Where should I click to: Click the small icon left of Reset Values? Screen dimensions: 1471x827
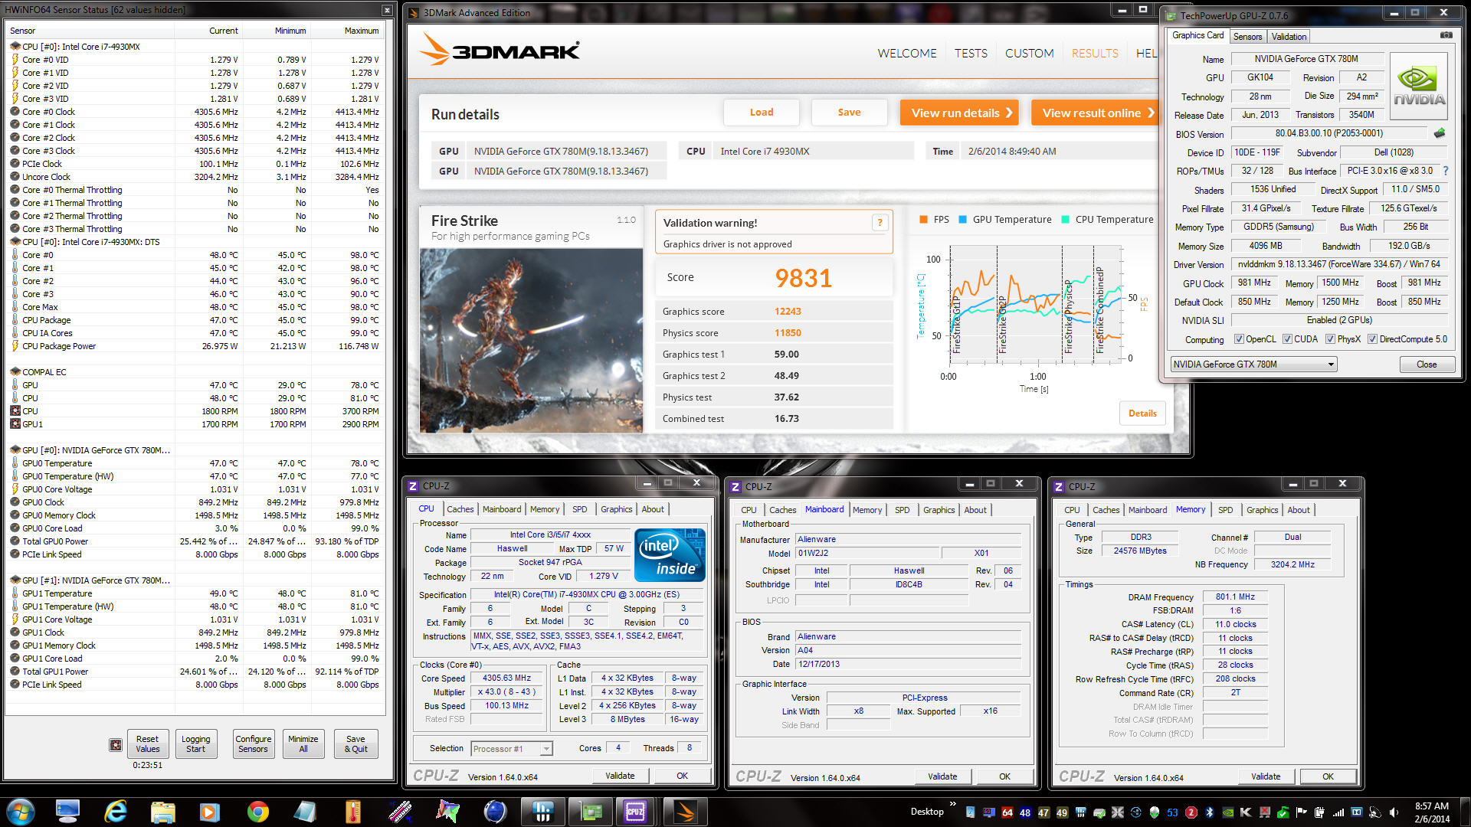tap(116, 744)
